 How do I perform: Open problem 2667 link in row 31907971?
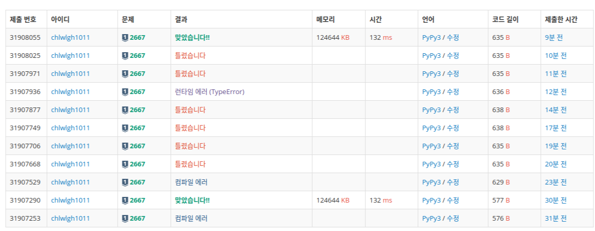pyautogui.click(x=137, y=74)
